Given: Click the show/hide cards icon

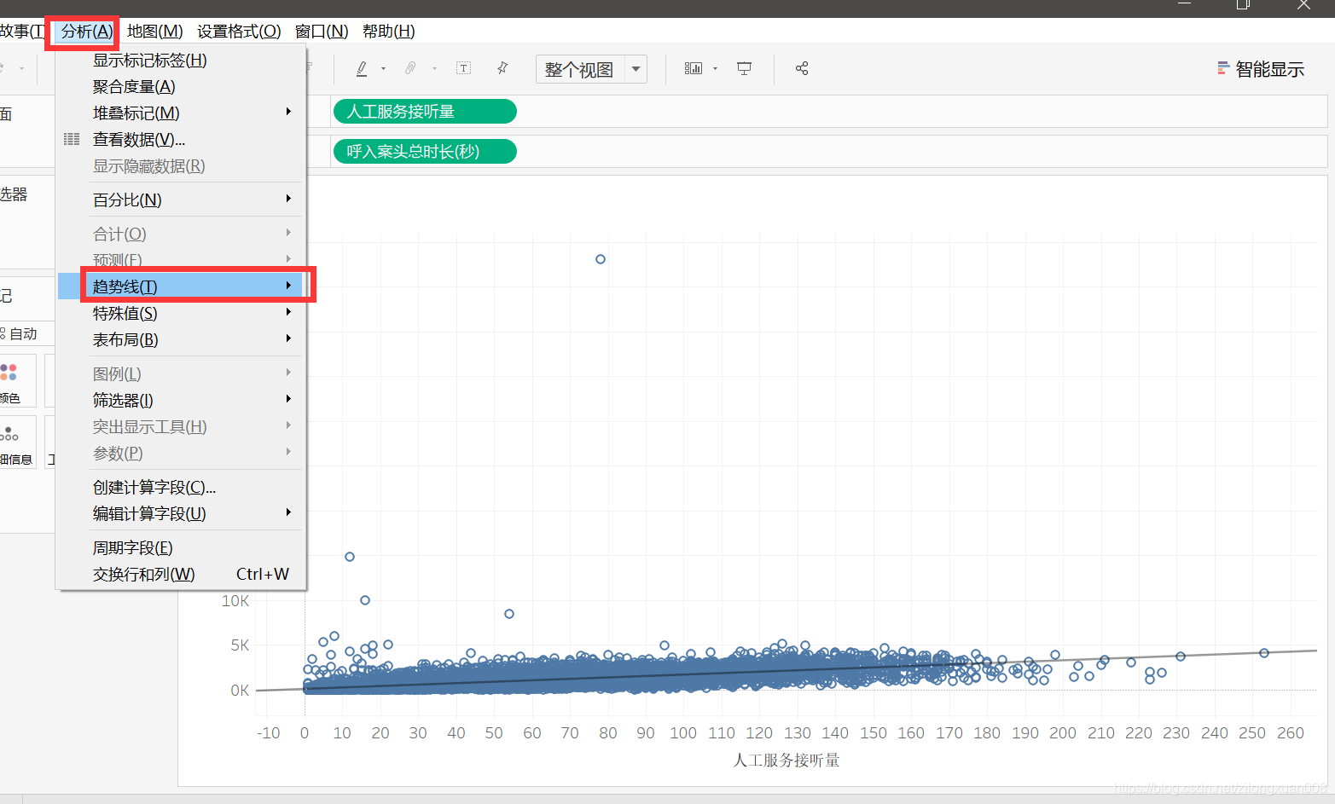Looking at the screenshot, I should 693,68.
